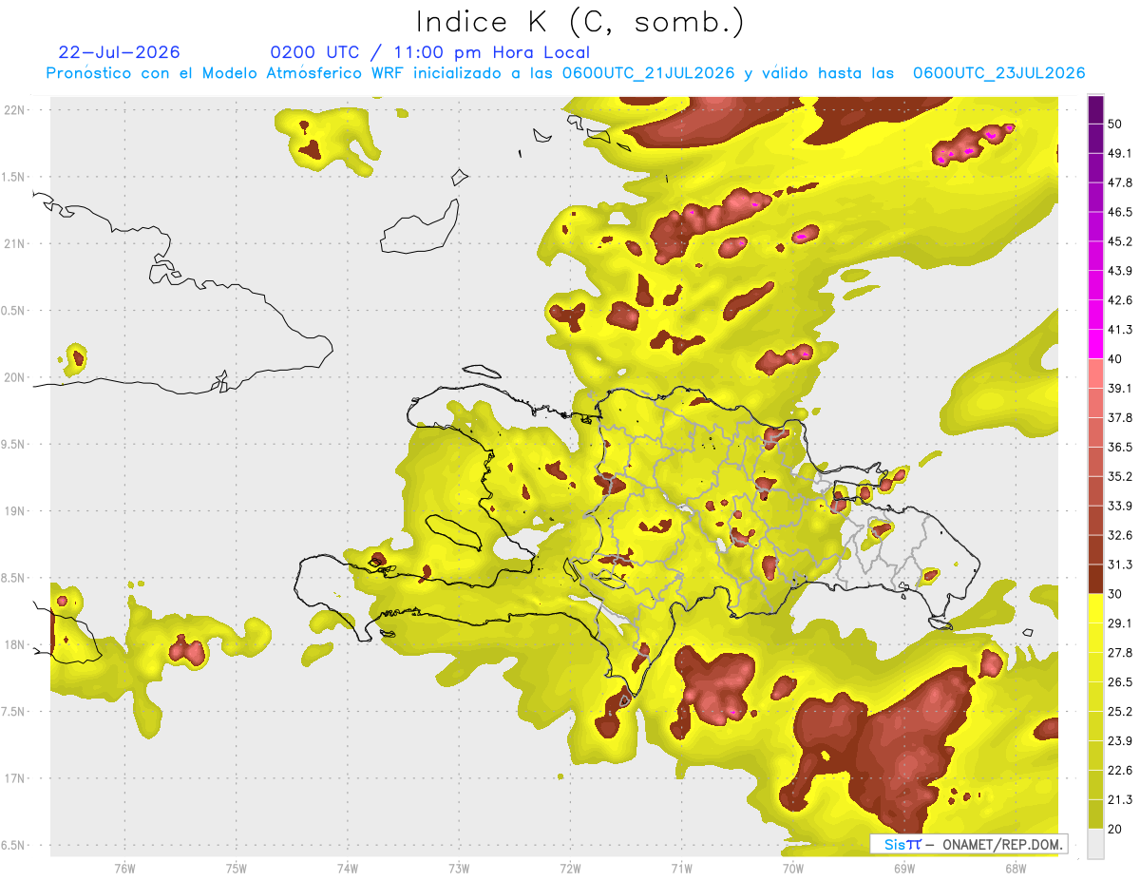The width and height of the screenshot is (1140, 881).
Task: Click the 'Indice K (C, somb.)' title
Action: (580, 23)
